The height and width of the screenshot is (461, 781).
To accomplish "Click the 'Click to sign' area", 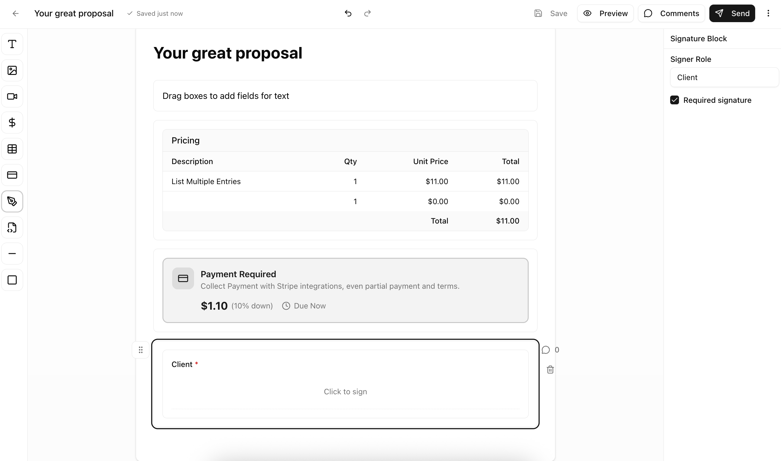I will (x=345, y=392).
